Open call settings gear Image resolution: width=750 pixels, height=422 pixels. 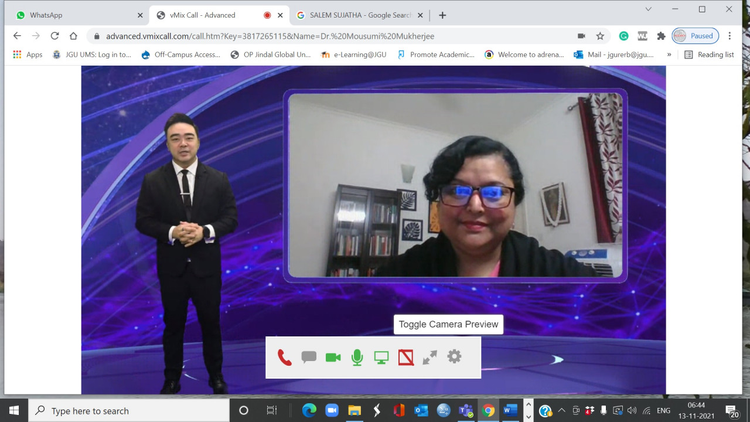click(454, 356)
